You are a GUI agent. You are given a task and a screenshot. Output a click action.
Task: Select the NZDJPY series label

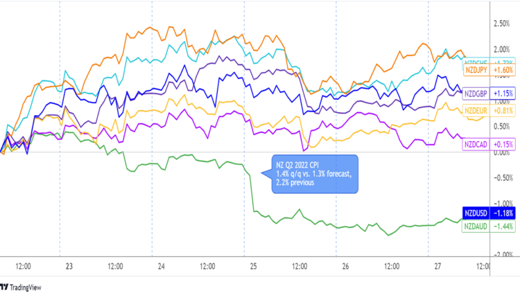(476, 71)
